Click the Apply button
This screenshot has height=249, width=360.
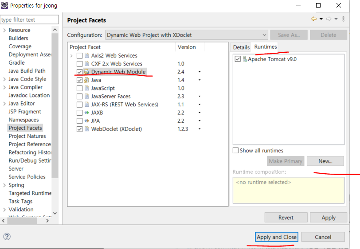329,218
